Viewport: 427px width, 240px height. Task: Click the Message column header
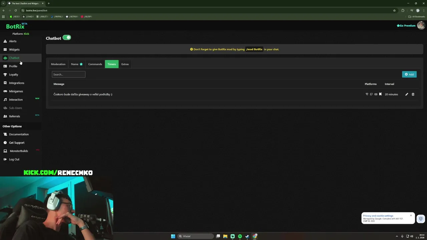(59, 84)
